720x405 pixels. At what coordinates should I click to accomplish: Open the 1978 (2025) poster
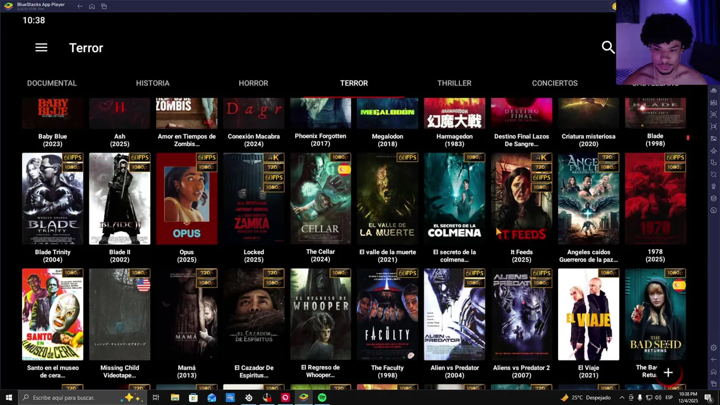point(655,199)
